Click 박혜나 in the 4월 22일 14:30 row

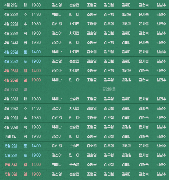click(x=57, y=14)
